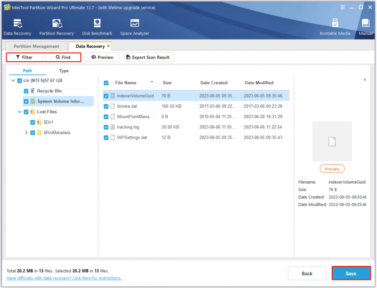Collapse the (NTFS)57.67 GB drive node

(x=13, y=80)
